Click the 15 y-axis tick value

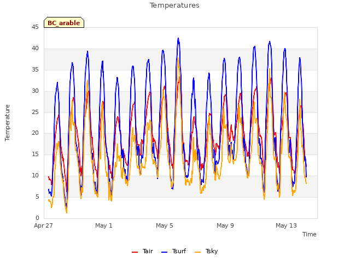[35, 154]
